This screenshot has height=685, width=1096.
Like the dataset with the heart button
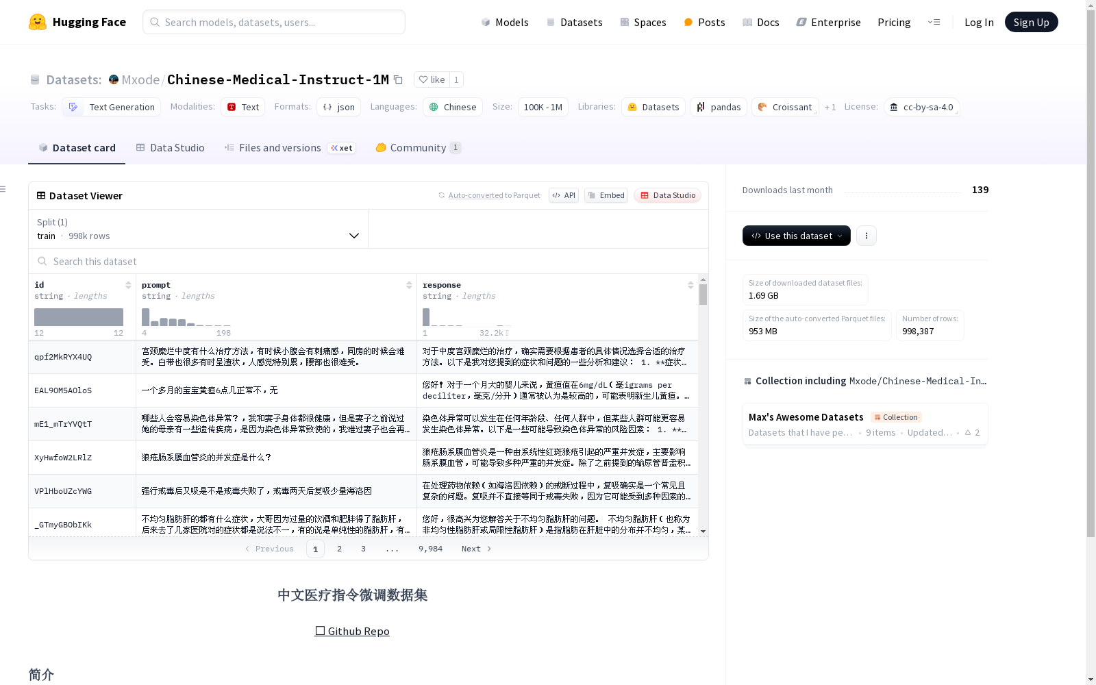432,79
